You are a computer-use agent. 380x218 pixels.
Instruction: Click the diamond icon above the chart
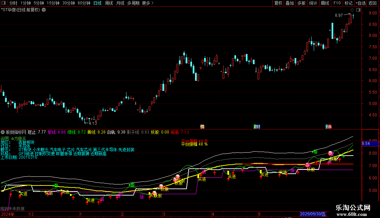(352, 10)
